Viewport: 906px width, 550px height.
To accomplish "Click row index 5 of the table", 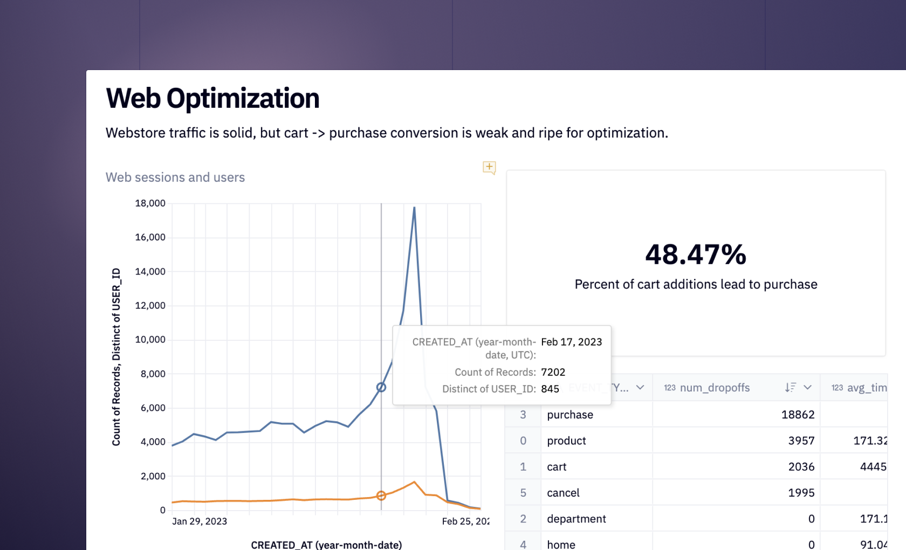I will 523,493.
